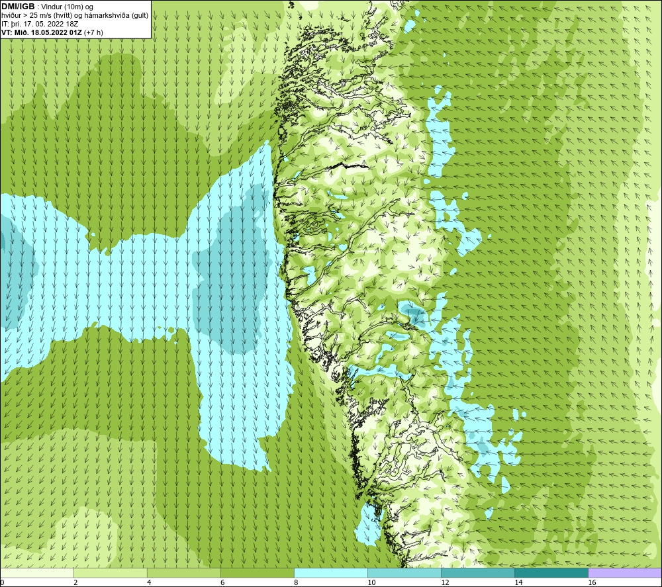Click the valid time 'VT: Mið. 18.05.2022 01Z'

(42, 32)
